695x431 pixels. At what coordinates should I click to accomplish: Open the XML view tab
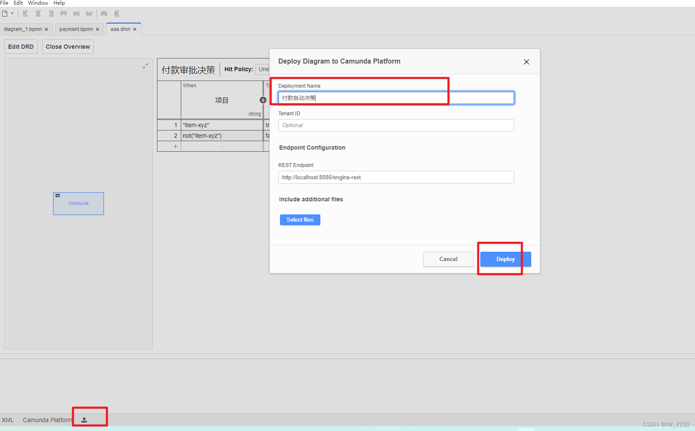[8, 420]
